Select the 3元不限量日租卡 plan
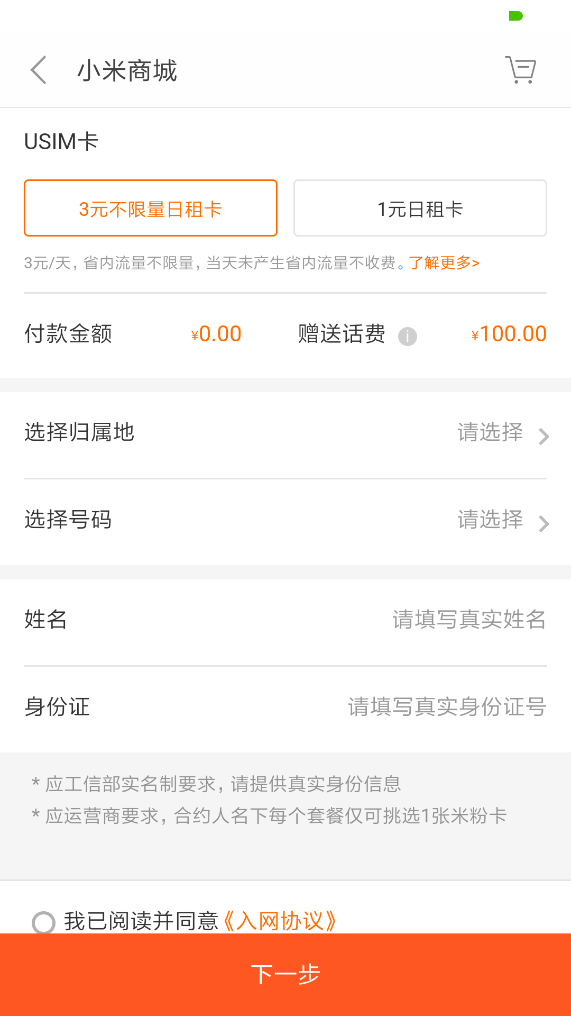571x1016 pixels. click(x=151, y=208)
